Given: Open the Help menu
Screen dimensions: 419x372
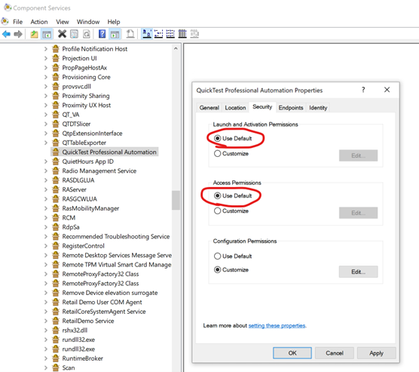Looking at the screenshot, I should pos(114,22).
